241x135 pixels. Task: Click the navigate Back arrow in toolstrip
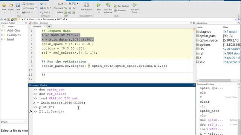[x=41, y=4]
